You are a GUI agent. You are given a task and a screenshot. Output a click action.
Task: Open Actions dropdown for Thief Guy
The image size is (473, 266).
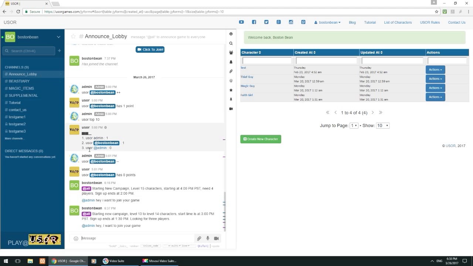tap(435, 79)
